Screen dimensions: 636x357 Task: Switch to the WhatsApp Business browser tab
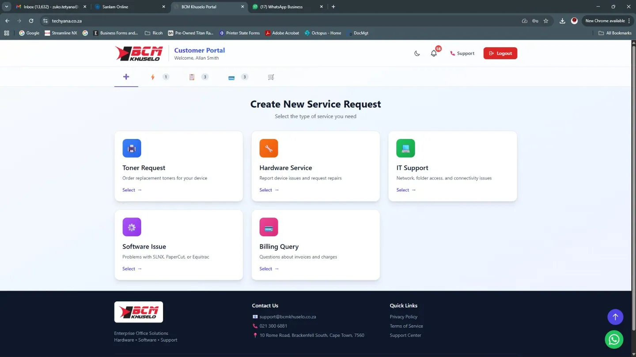click(x=287, y=7)
